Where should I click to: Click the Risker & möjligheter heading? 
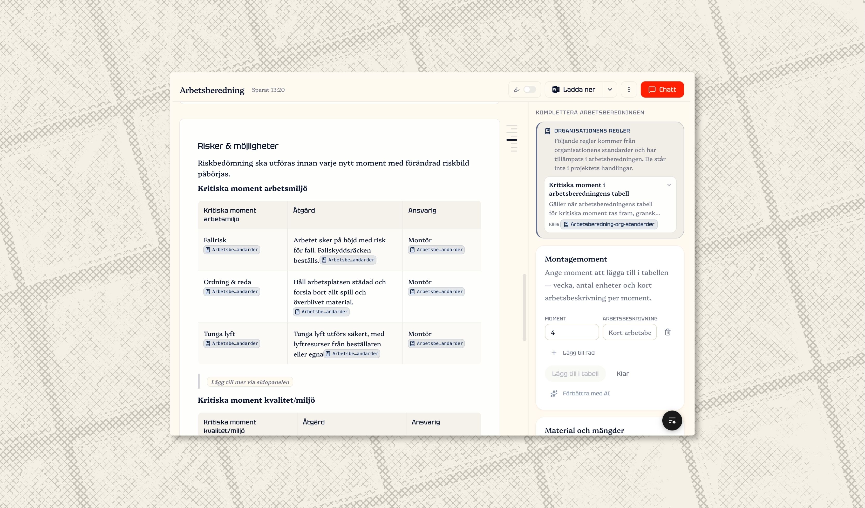click(x=238, y=146)
